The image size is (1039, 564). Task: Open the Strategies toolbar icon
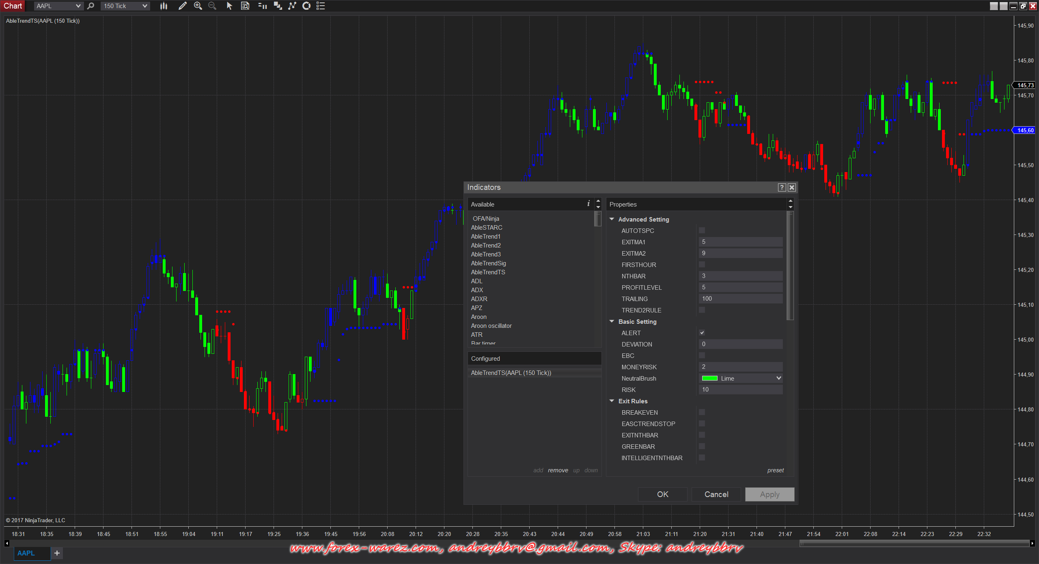[306, 6]
